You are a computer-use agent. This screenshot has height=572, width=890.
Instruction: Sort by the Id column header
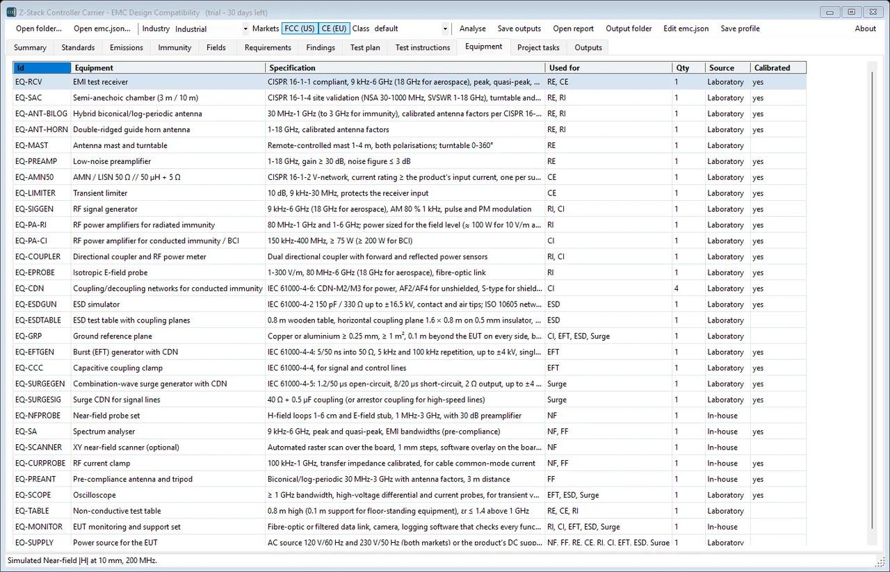(42, 67)
